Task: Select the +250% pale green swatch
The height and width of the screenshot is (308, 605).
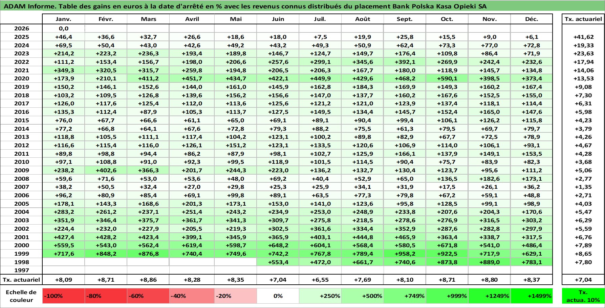Action: 320,296
